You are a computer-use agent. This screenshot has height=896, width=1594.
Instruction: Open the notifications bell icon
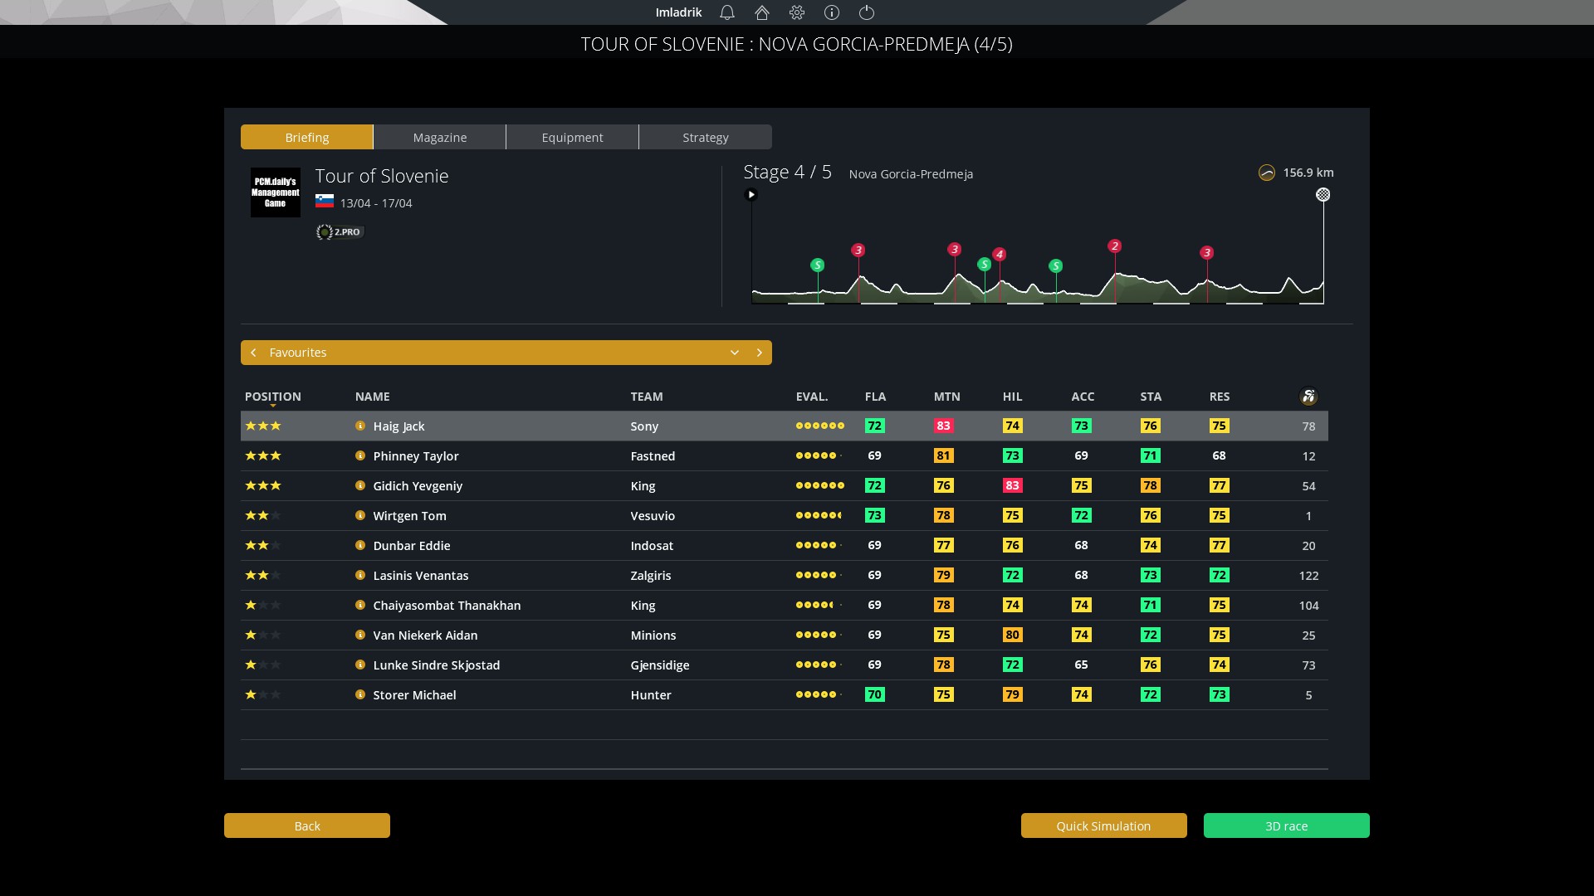coord(727,12)
